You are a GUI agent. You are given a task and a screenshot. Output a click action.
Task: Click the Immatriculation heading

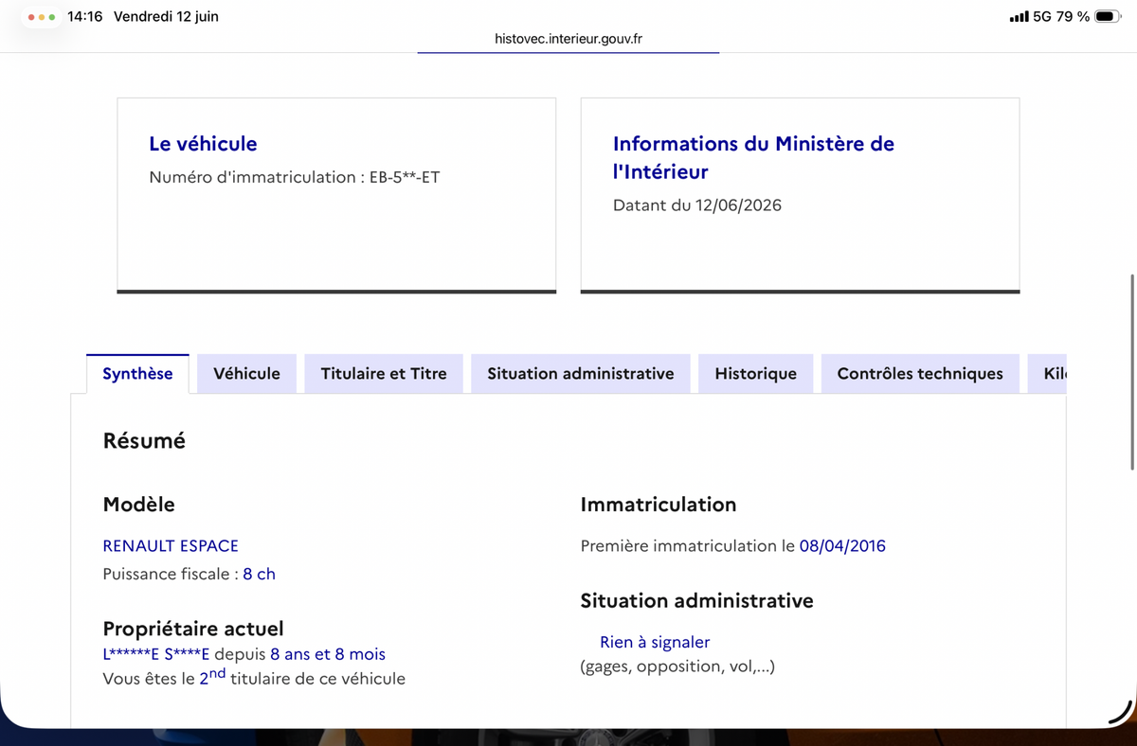coord(659,505)
